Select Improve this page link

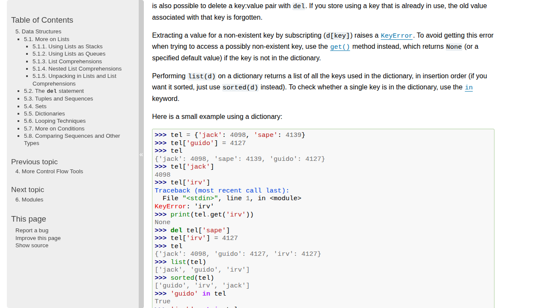(38, 238)
